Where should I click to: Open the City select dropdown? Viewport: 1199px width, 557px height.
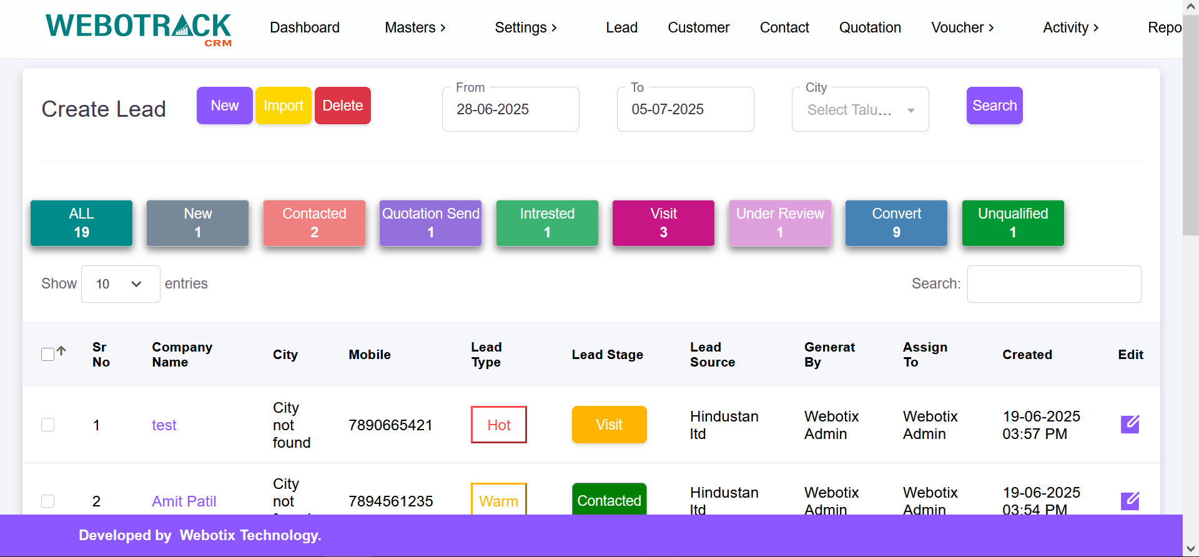click(860, 110)
